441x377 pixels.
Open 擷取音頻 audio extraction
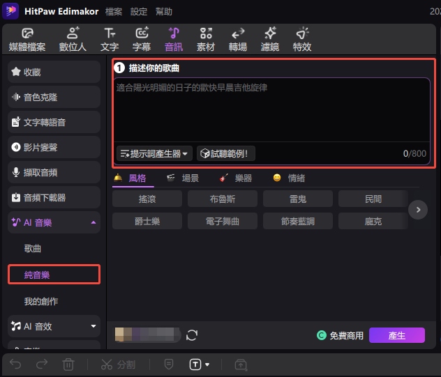[54, 172]
